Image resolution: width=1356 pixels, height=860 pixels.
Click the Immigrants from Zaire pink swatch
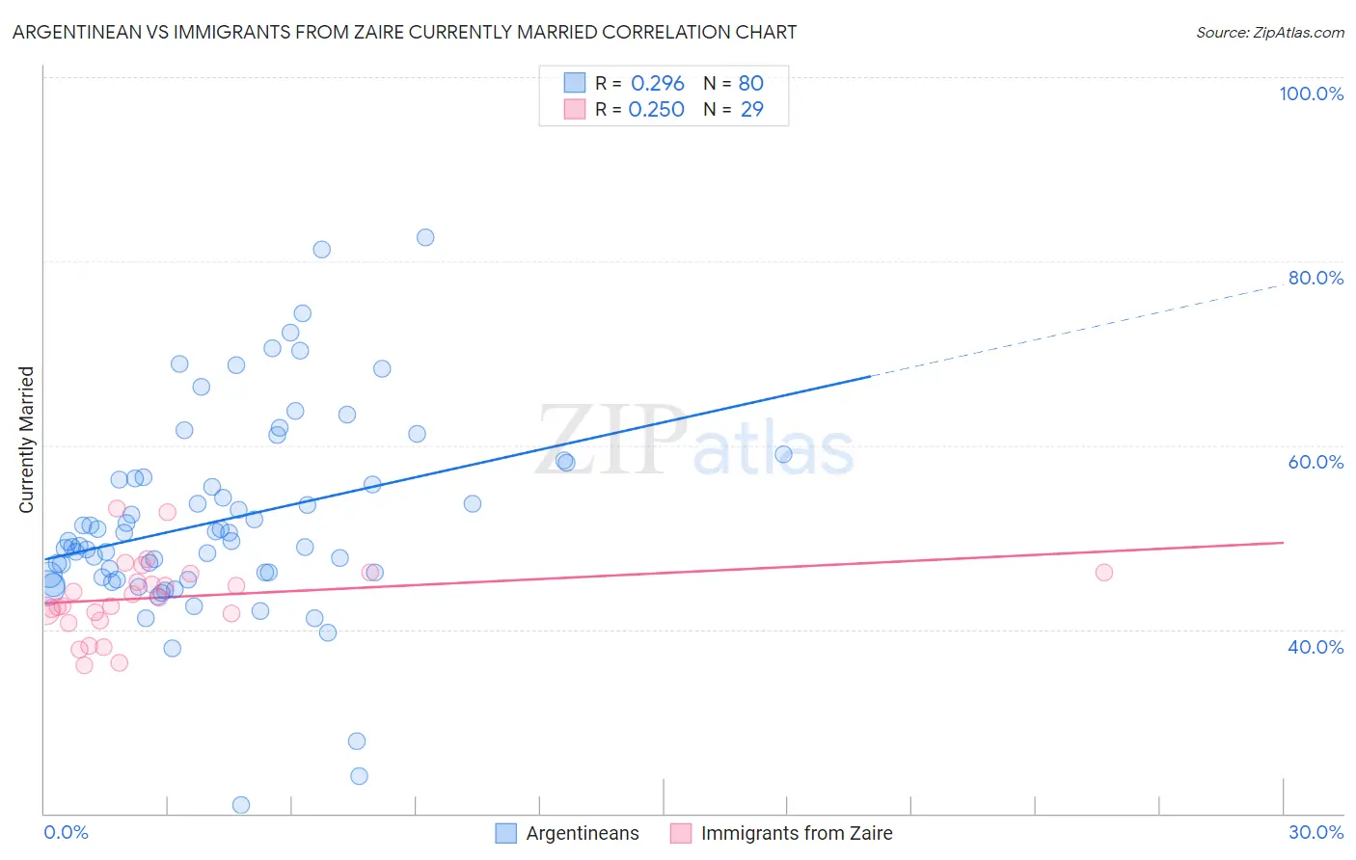click(681, 834)
